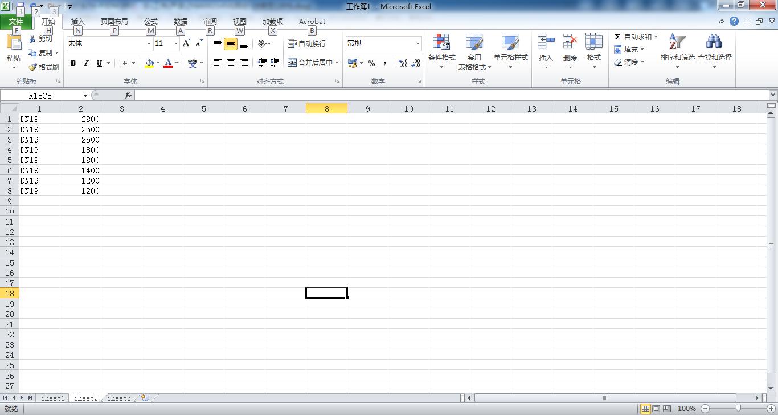Apply comma thousands separator style
The height and width of the screenshot is (415, 778).
click(385, 63)
